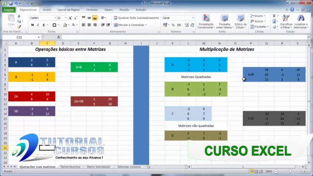
Task: Apply font color with A icon
Action: pos(73,25)
